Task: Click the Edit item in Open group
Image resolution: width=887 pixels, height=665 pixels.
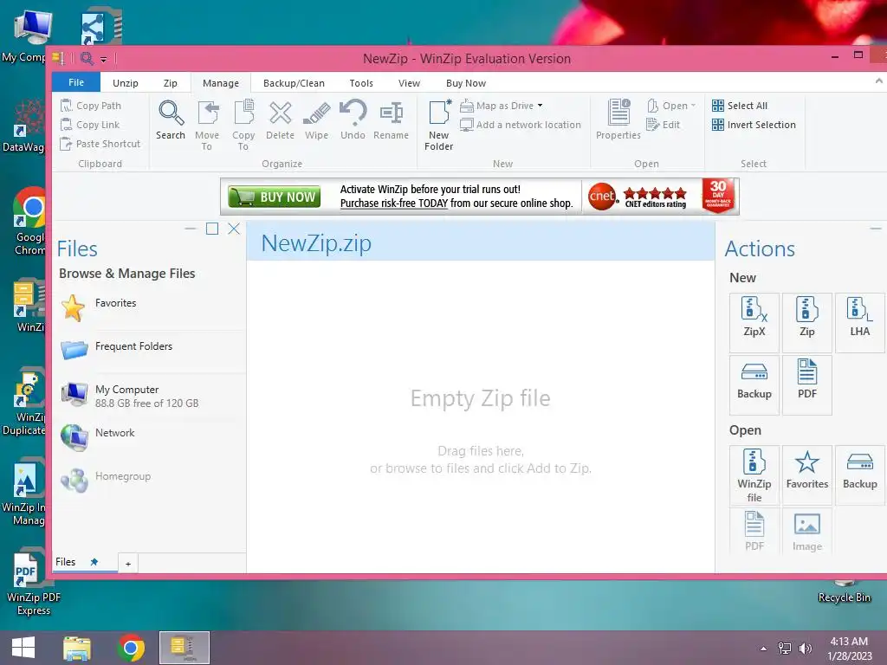Action: [663, 125]
